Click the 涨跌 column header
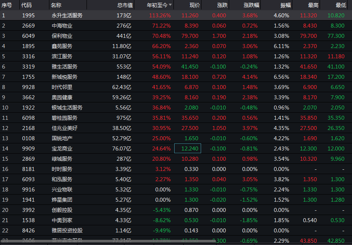Viewport: 352px width, 245px height. 222,5
